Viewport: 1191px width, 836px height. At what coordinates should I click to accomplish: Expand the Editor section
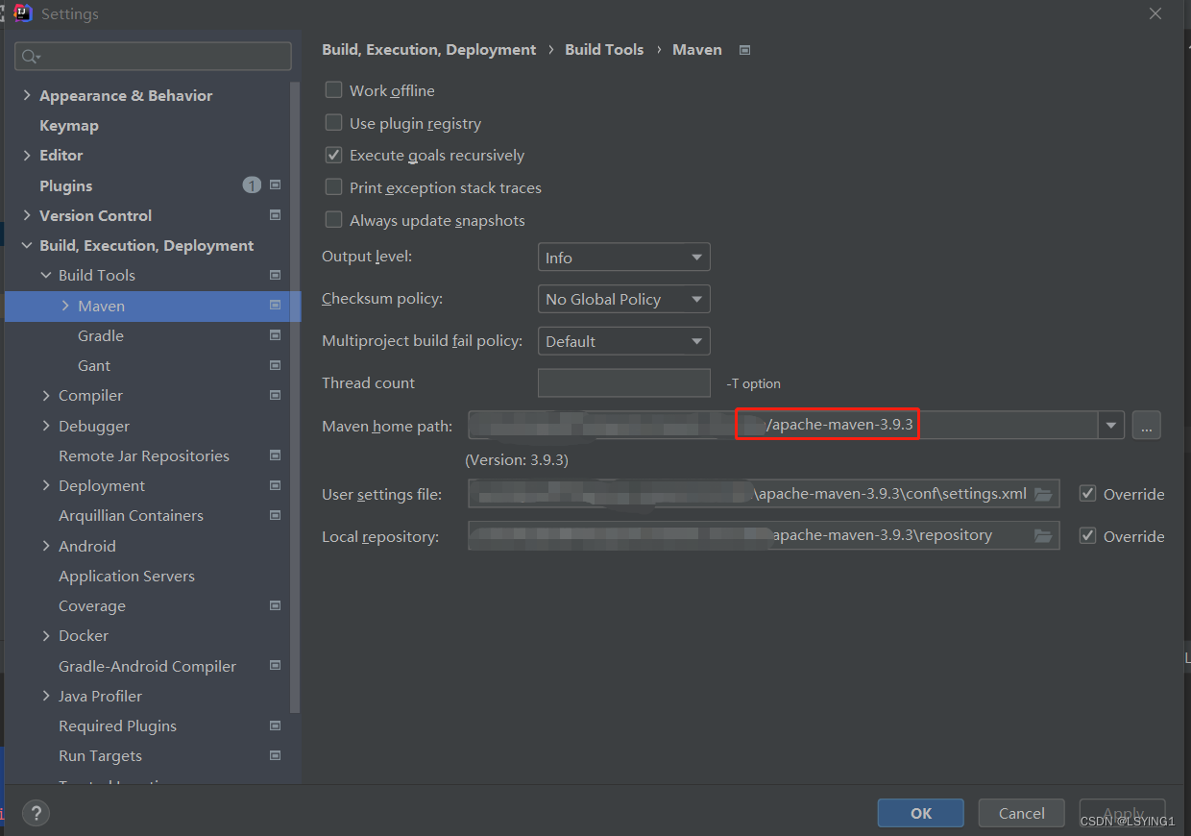[27, 155]
